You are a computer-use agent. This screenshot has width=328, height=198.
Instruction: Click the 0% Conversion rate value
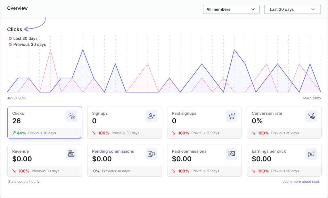[x=257, y=121]
